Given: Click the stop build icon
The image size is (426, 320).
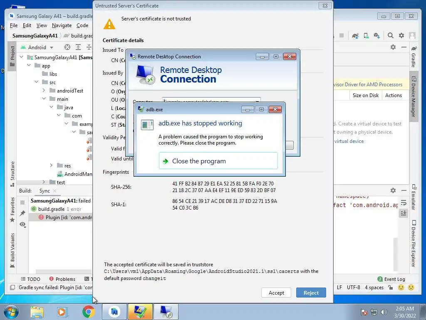Looking at the screenshot, I should (x=22, y=202).
